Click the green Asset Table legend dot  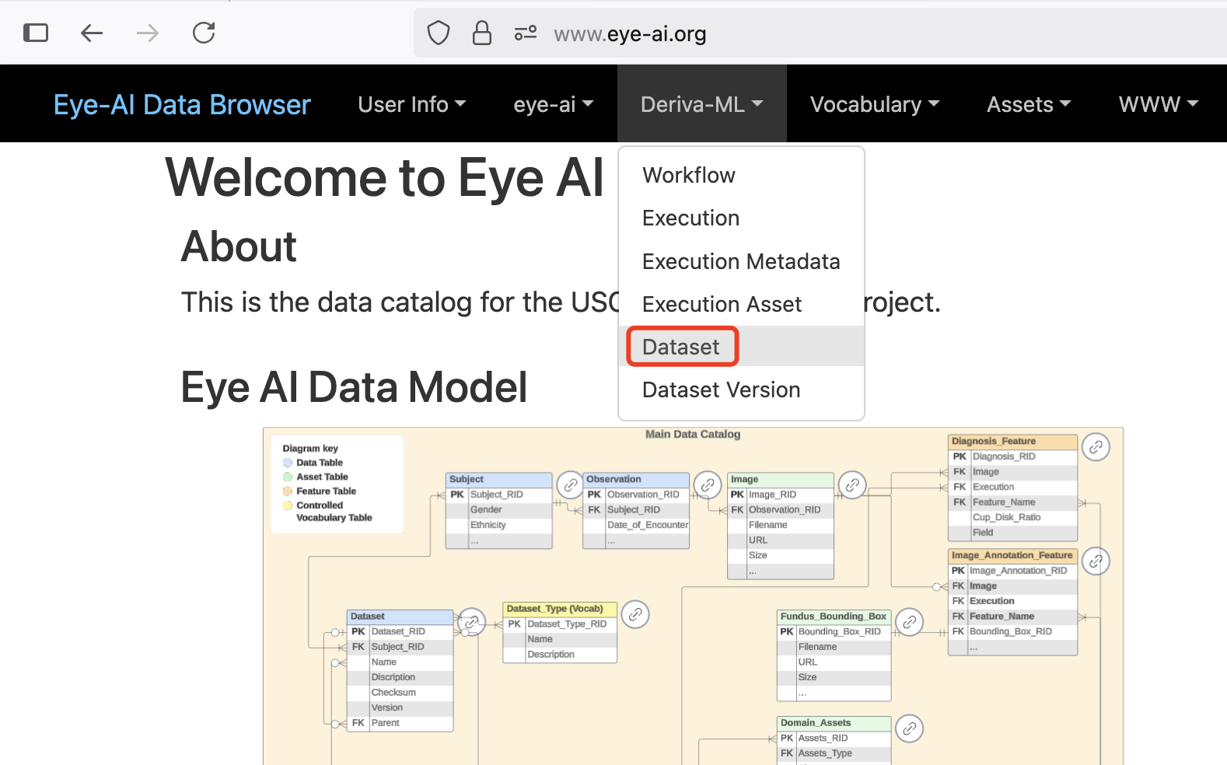[288, 477]
